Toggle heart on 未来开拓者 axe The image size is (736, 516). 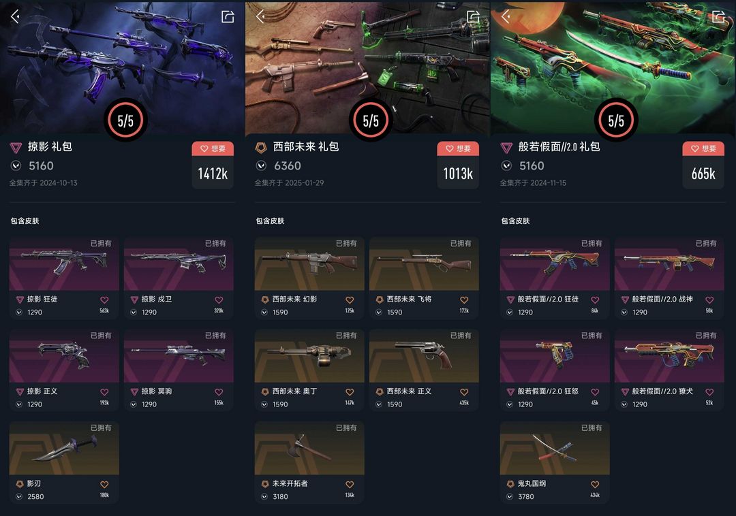point(350,485)
